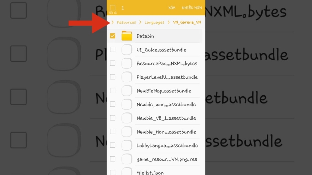This screenshot has height=175, width=312.
Task: Click the Newbie_V8_1.assetbundle file icon
Action: click(127, 118)
